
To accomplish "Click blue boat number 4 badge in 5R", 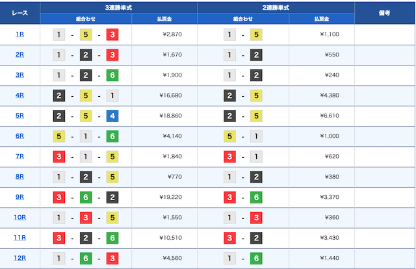I will (x=112, y=116).
